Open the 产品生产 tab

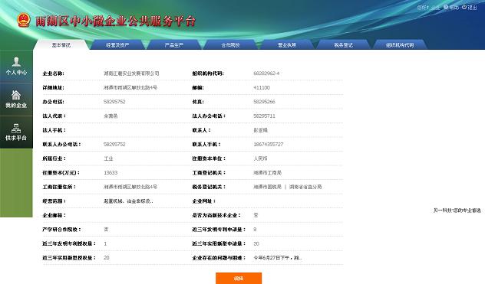[x=174, y=44]
